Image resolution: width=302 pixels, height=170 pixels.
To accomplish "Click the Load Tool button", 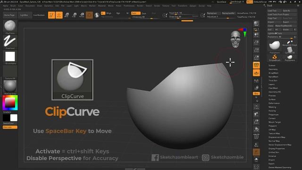I will pos(275,10).
